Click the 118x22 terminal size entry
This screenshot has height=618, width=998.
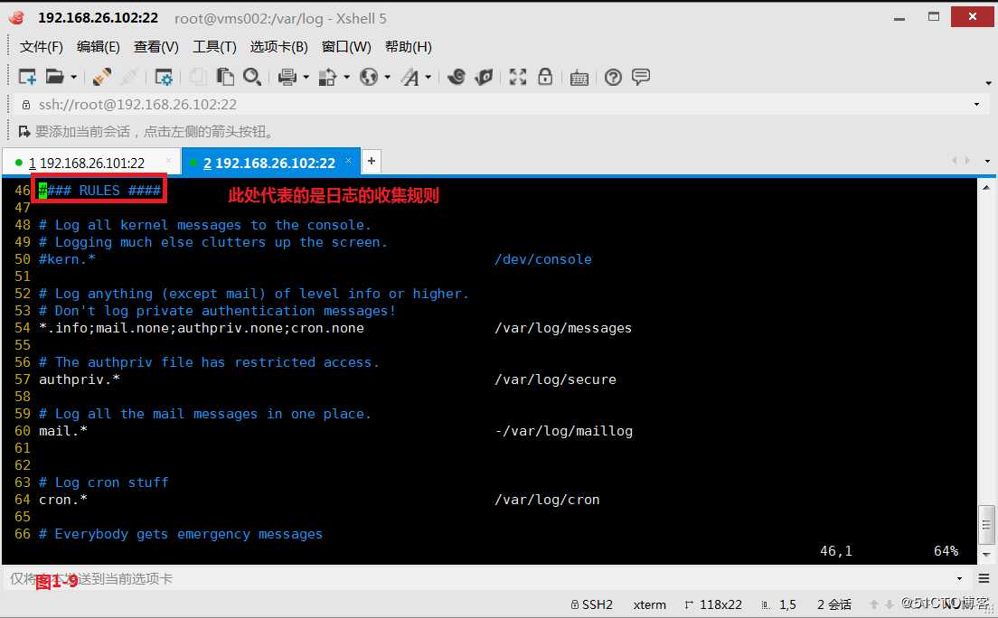click(x=713, y=604)
